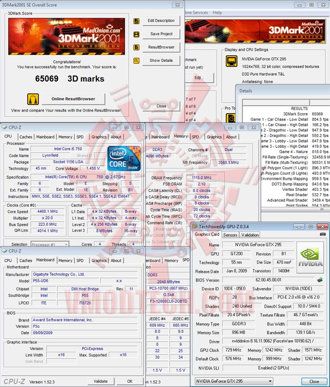Viewport: 330px width, 387px height.
Task: Click Edit in 3DMark main window
Action: pyautogui.click(x=199, y=78)
